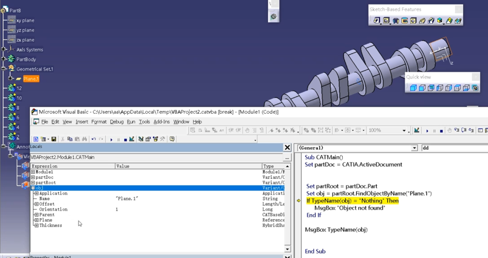Expand the Thickness property under obj

[36, 225]
